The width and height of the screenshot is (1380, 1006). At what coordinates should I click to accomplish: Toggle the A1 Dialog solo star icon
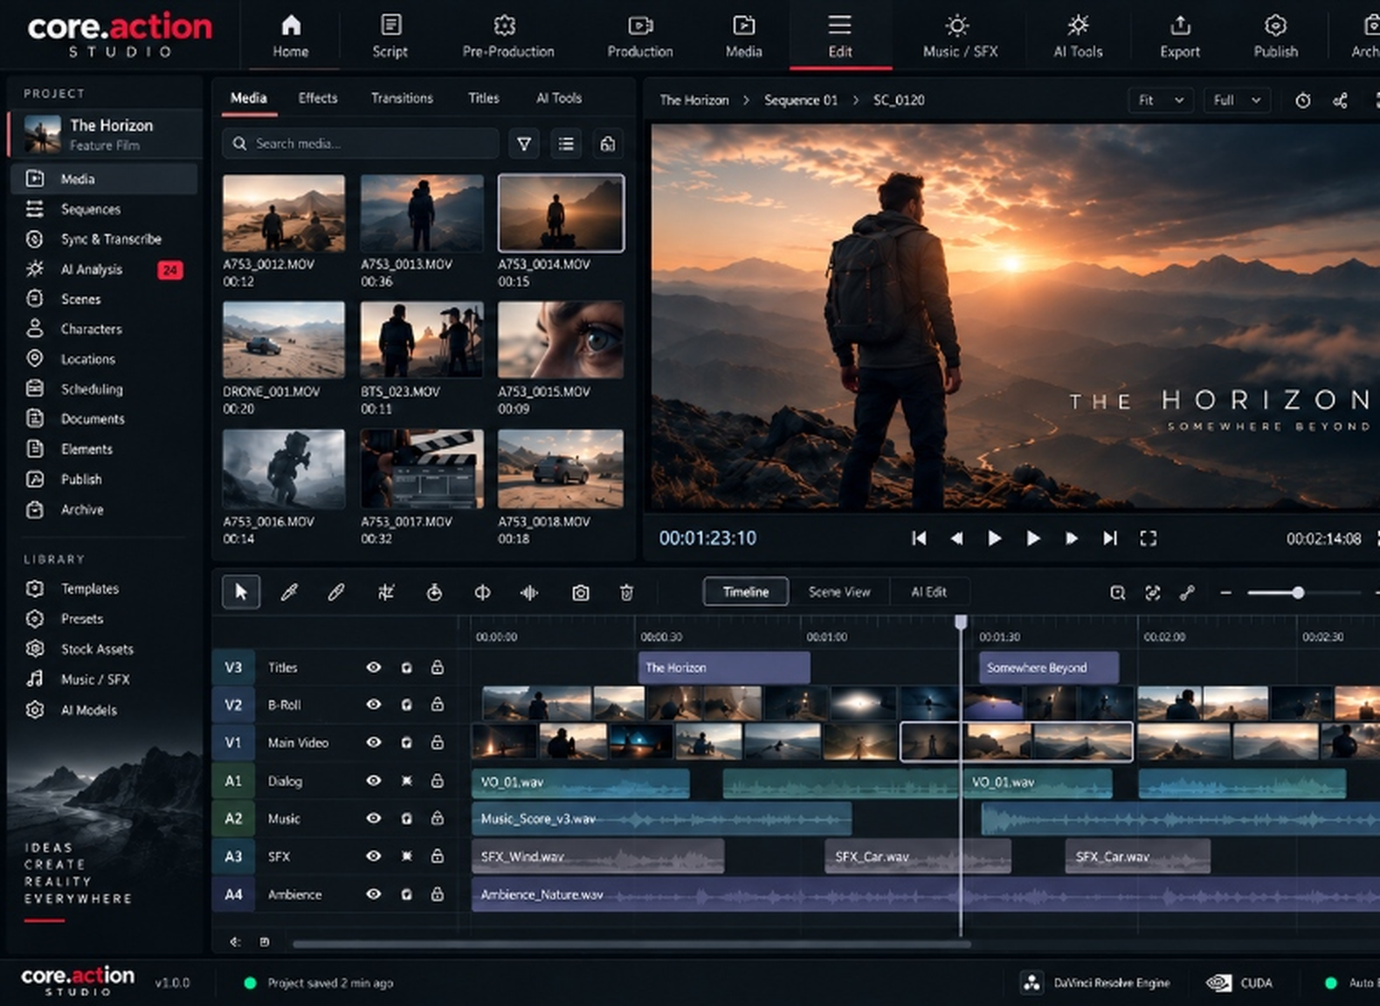pyautogui.click(x=406, y=781)
